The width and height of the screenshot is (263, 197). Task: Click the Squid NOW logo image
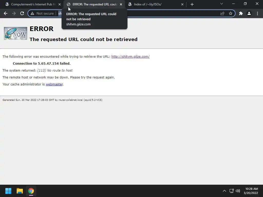(15, 33)
